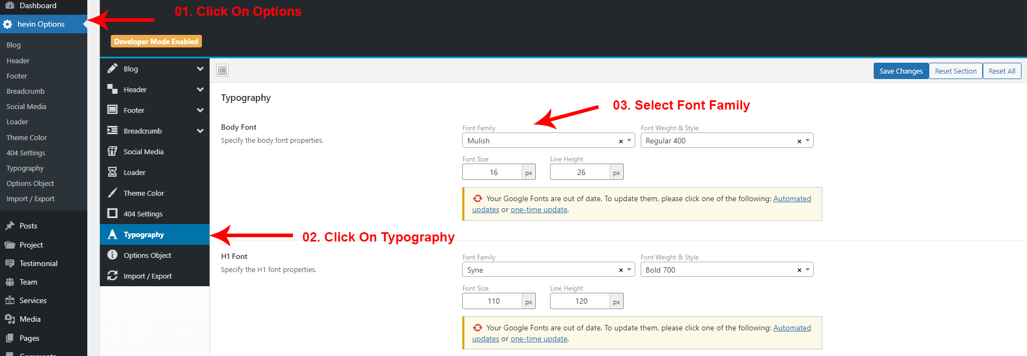Viewport: 1027px width, 356px height.
Task: Click the Reset Section button
Action: (955, 71)
